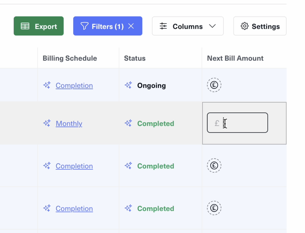Click the pound icon in the last row
The height and width of the screenshot is (233, 305).
(214, 208)
